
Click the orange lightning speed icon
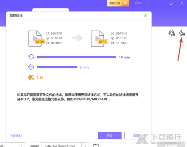coord(31,77)
